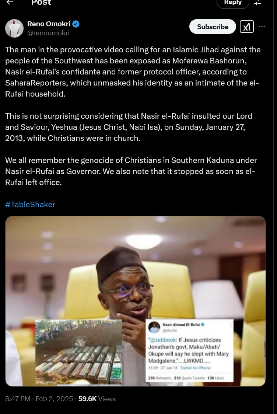This screenshot has height=414, width=277.
Task: Click the blue verified badge
Action: (76, 24)
